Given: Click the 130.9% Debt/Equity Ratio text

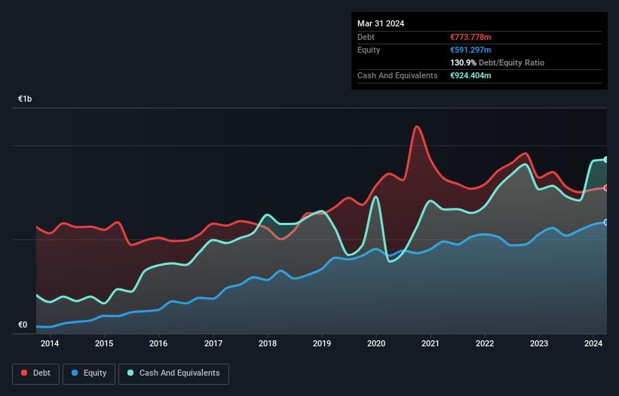Looking at the screenshot, I should [x=497, y=62].
